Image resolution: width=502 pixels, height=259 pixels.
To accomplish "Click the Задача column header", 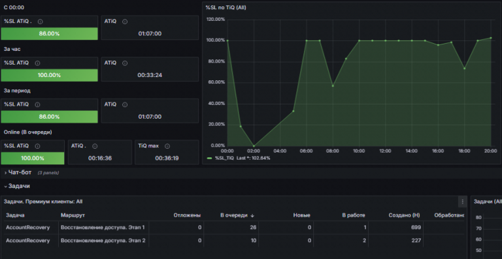I will pyautogui.click(x=16, y=215).
